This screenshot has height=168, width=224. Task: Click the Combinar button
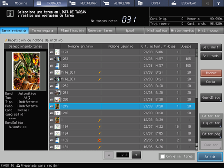click(211, 145)
